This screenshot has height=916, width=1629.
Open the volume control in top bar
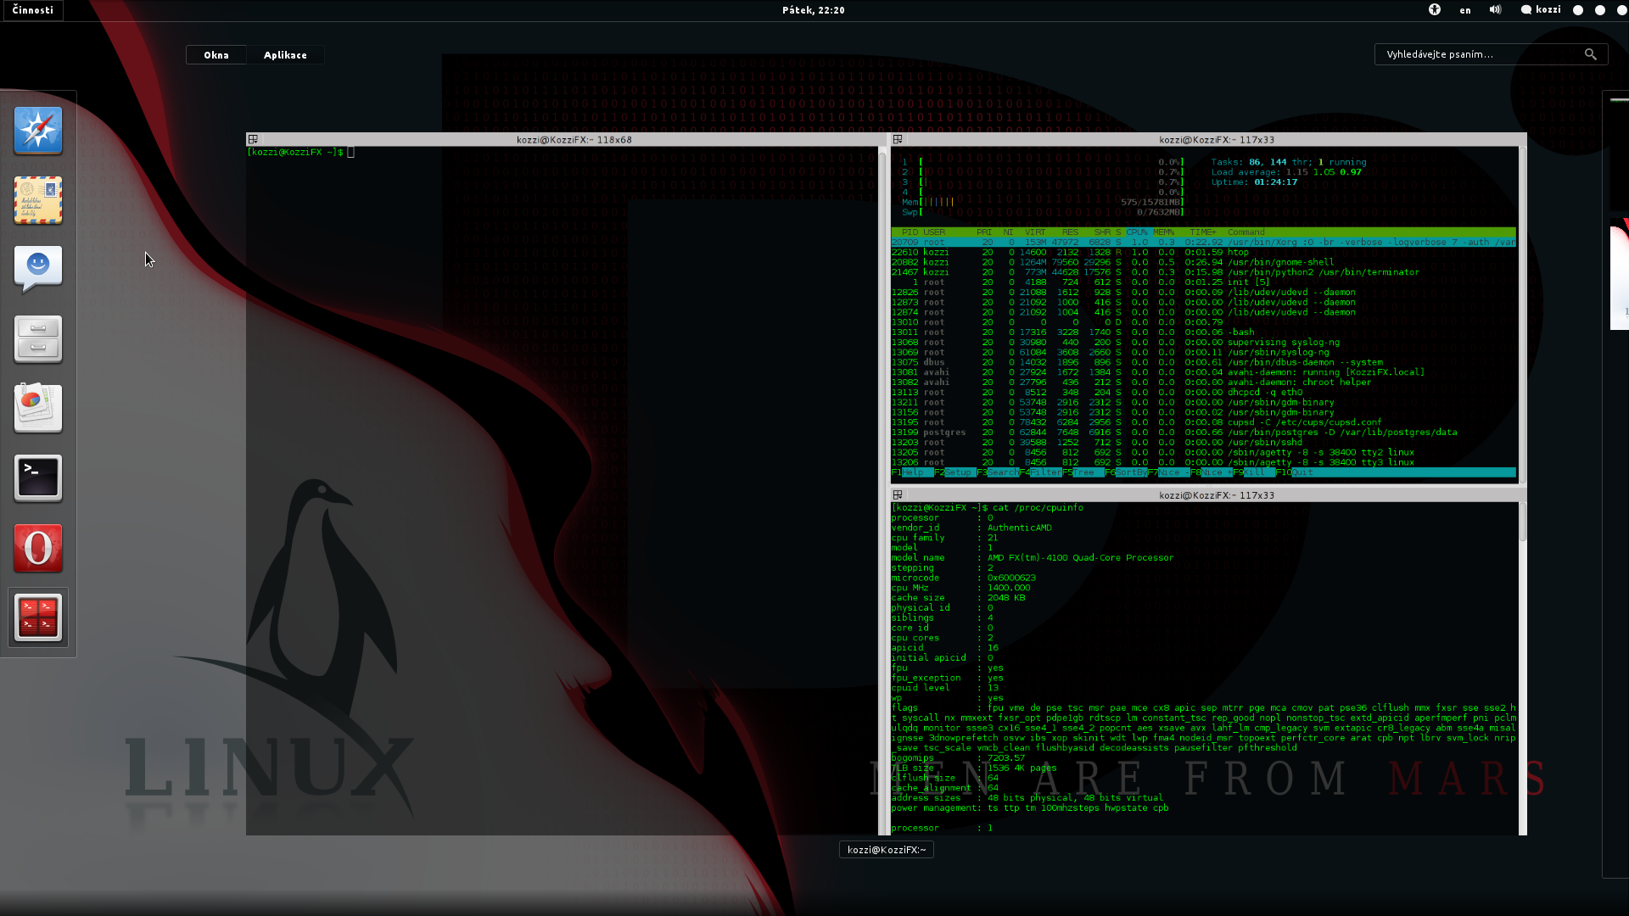1495,9
